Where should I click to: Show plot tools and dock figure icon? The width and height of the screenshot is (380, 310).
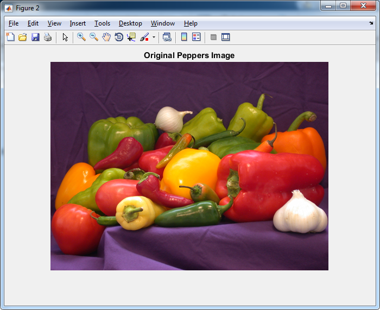[226, 37]
